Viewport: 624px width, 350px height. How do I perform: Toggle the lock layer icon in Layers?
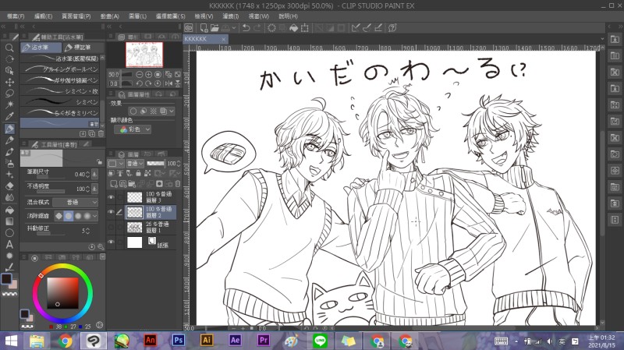(138, 173)
